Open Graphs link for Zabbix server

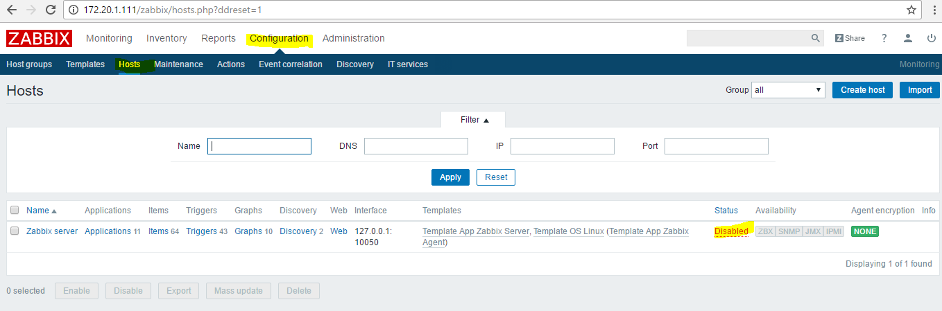(x=248, y=231)
